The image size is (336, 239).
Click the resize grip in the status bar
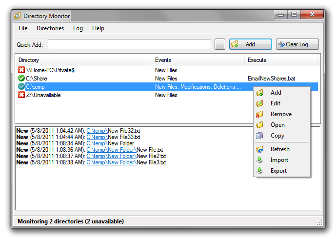[x=319, y=222]
